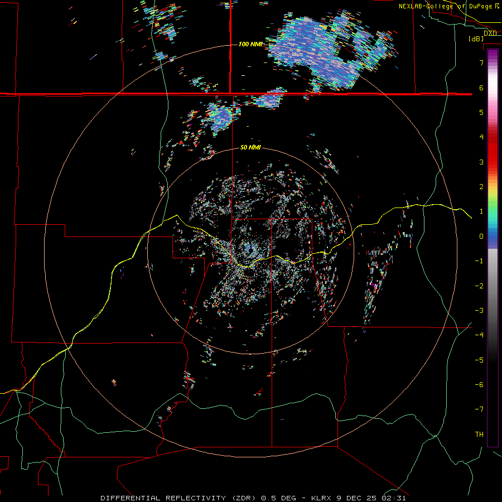Click 'DIFFERENTIAL REFLECTIVITY (ZDR)' in the caption

point(179,498)
